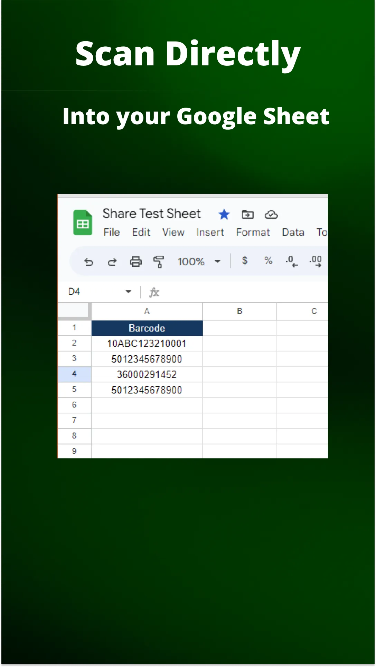The height and width of the screenshot is (667, 376).
Task: Open the 100% zoom dropdown
Action: pos(199,262)
